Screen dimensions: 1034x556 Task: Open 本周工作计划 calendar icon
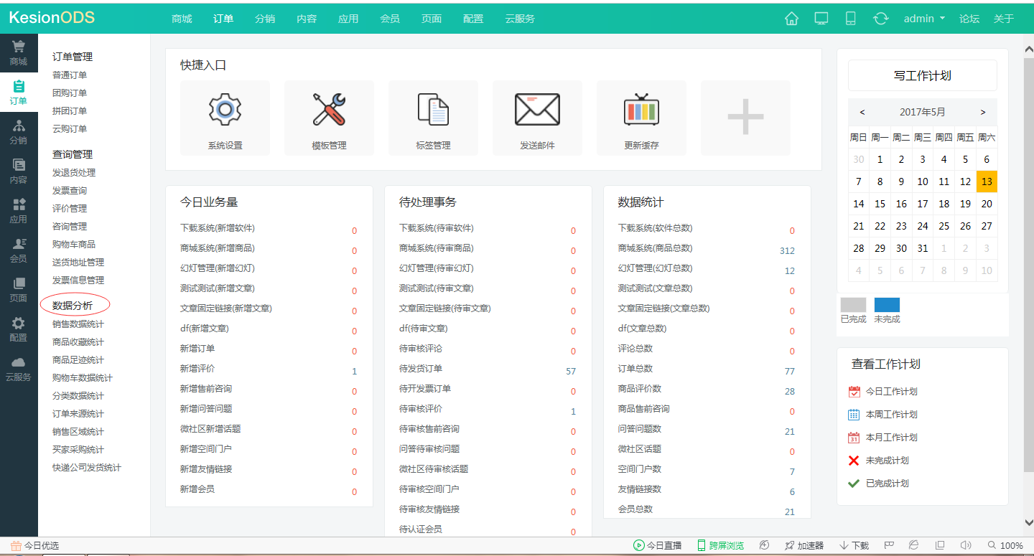coord(854,415)
